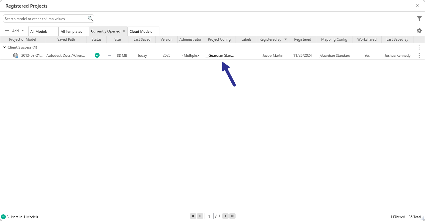Collapse the Client Success group
The image size is (425, 221).
pos(5,47)
